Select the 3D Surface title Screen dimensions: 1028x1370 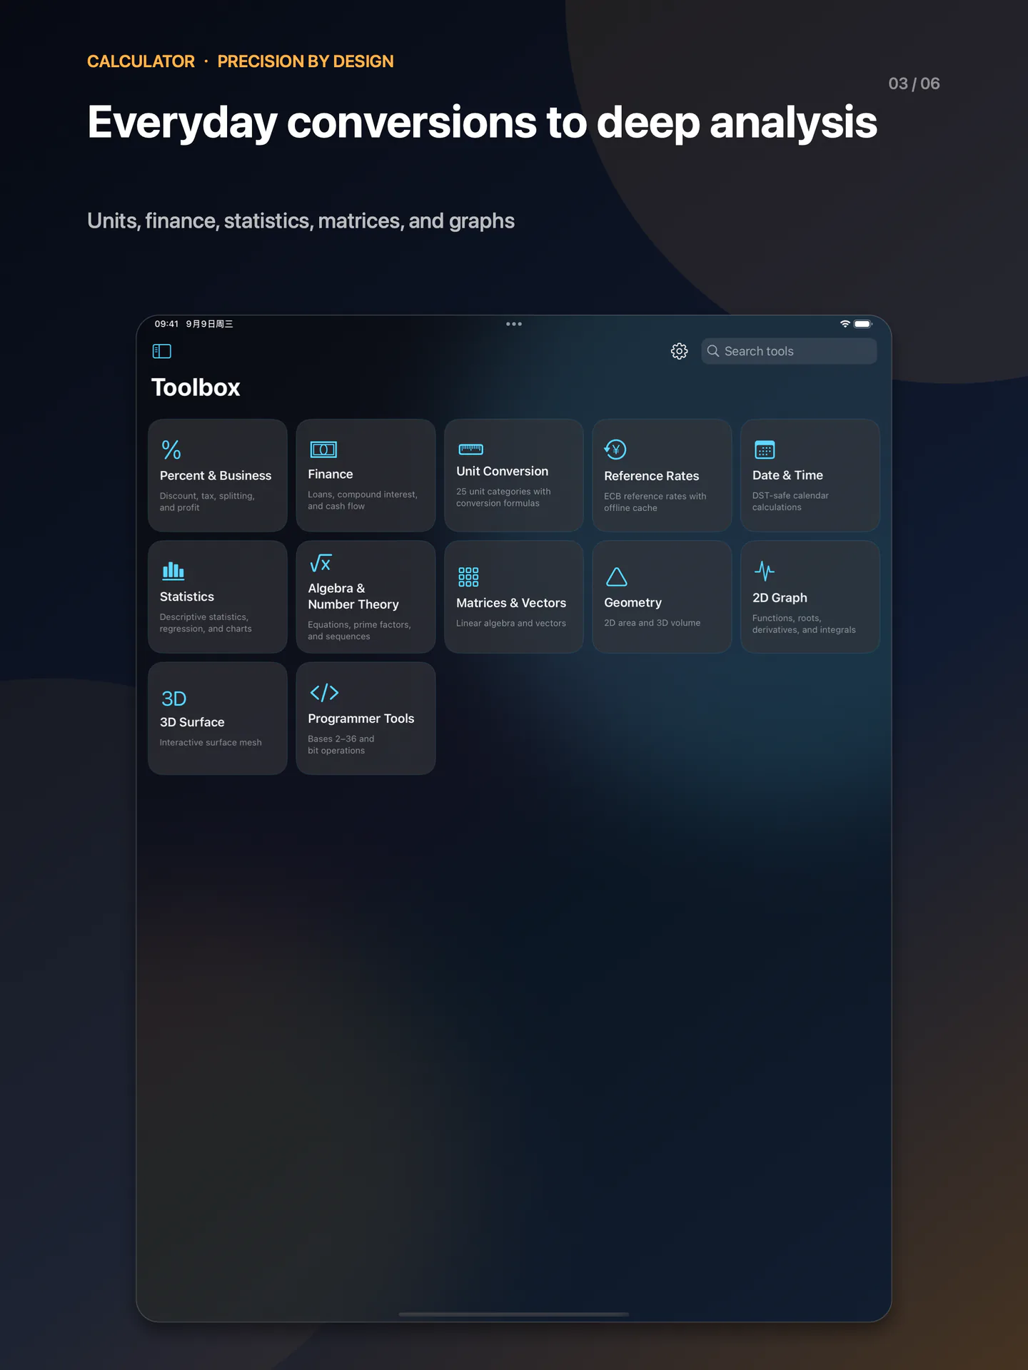(192, 722)
